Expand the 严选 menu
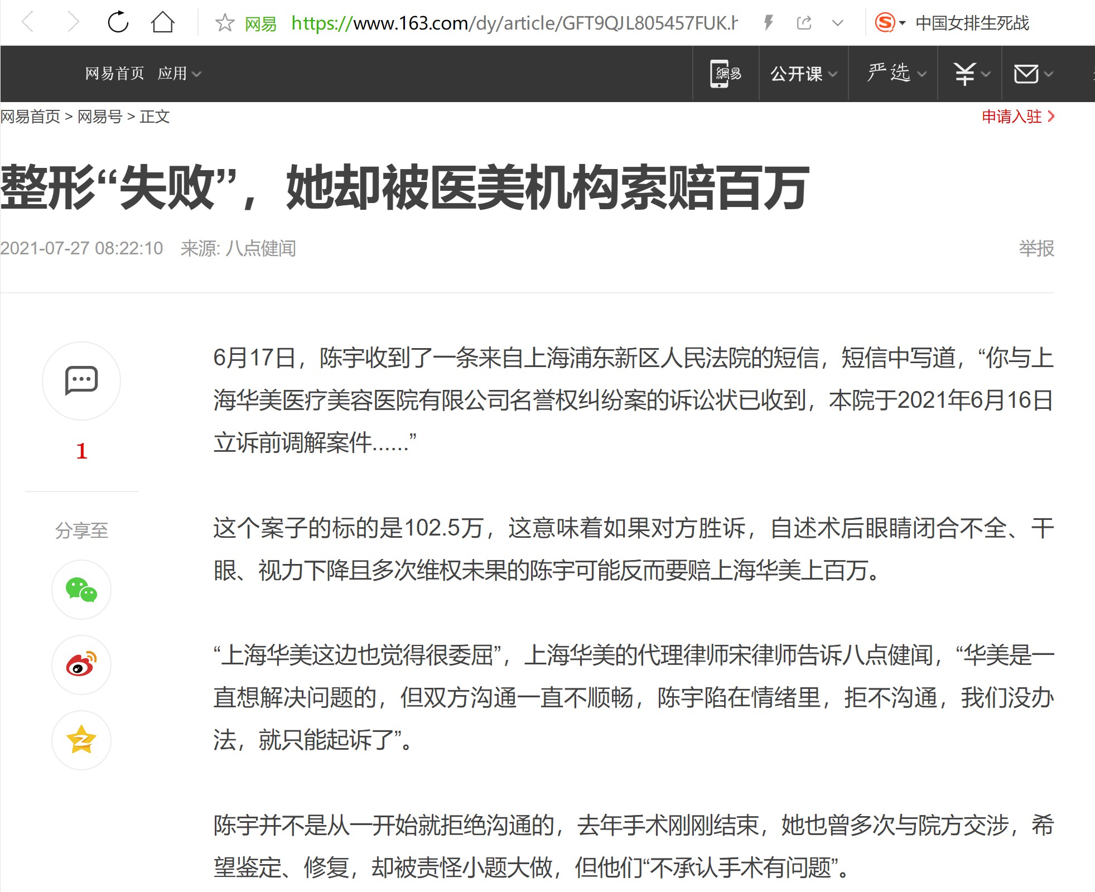 (896, 73)
